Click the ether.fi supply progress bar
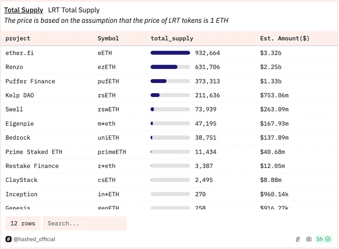The height and width of the screenshot is (249, 339). 170,53
